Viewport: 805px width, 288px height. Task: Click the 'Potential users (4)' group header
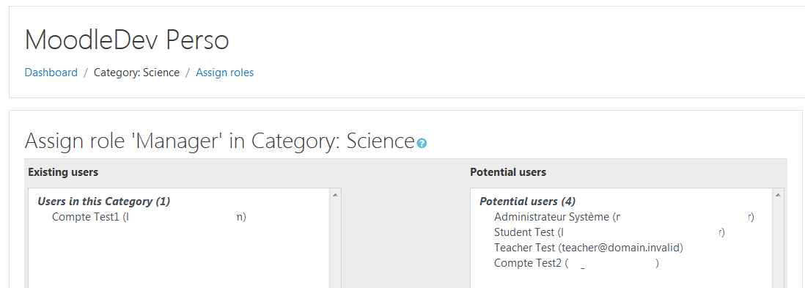click(528, 202)
